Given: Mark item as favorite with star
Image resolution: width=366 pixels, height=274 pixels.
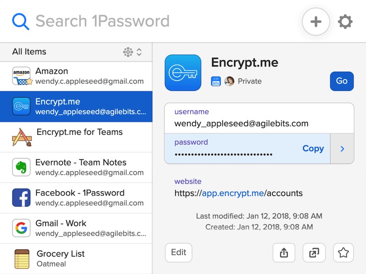Looking at the screenshot, I should point(344,253).
